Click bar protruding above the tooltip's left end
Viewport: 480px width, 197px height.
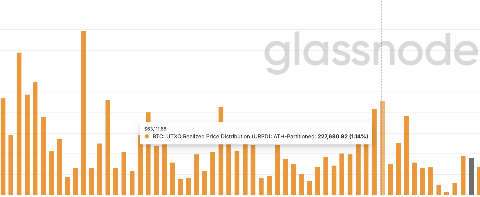pyautogui.click(x=148, y=117)
